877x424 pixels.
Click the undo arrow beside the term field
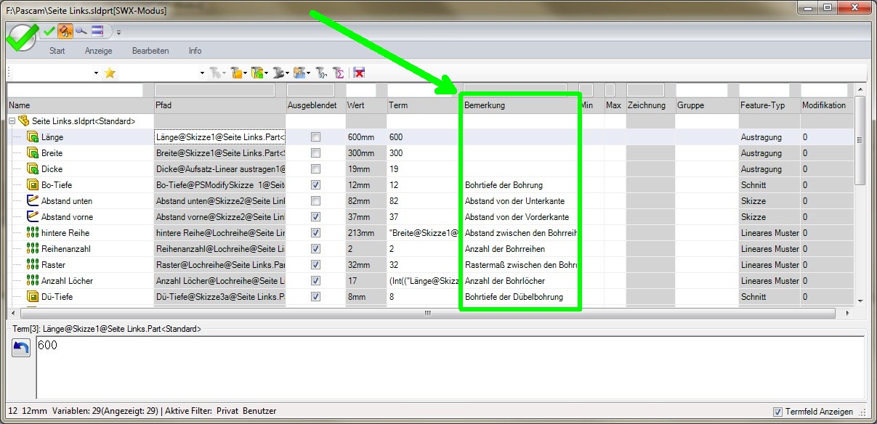pyautogui.click(x=20, y=348)
